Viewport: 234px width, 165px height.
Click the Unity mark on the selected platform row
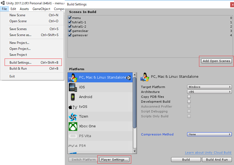tap(129, 77)
